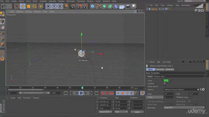Viewport: 209px width, 117px height.
Task: Go to end of animation
Action: coord(97,93)
